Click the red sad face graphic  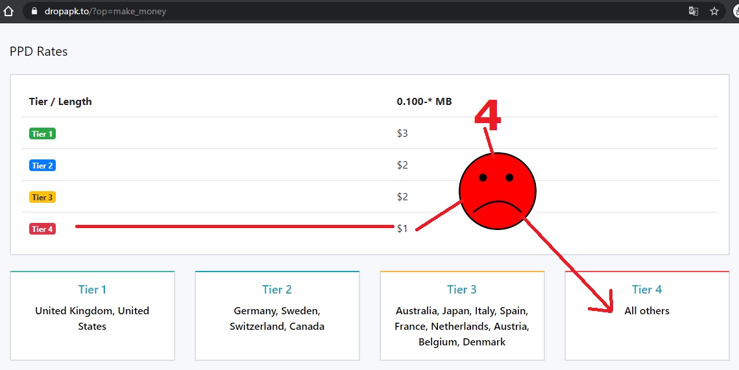click(498, 192)
